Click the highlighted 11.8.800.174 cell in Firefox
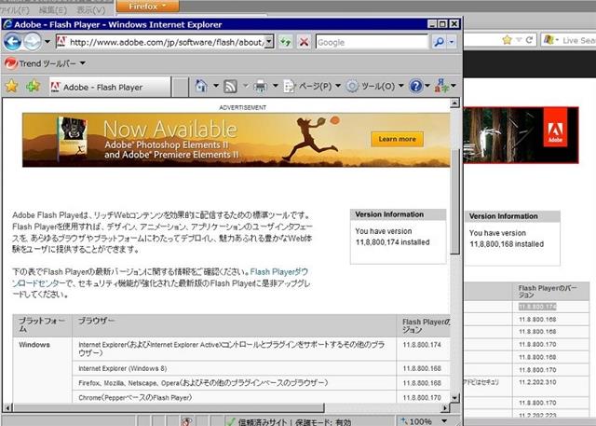The image size is (596, 426). tap(537, 307)
